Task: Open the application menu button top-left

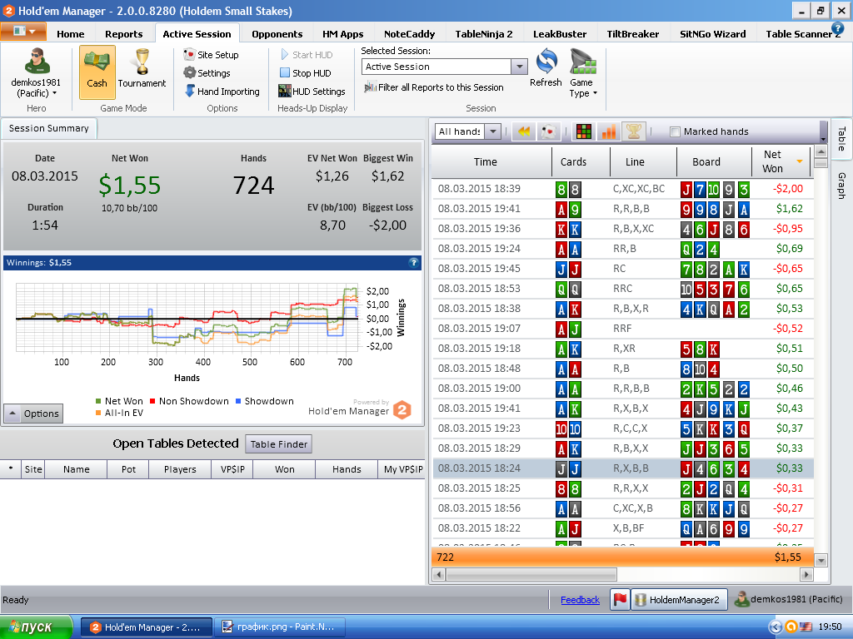Action: click(23, 32)
